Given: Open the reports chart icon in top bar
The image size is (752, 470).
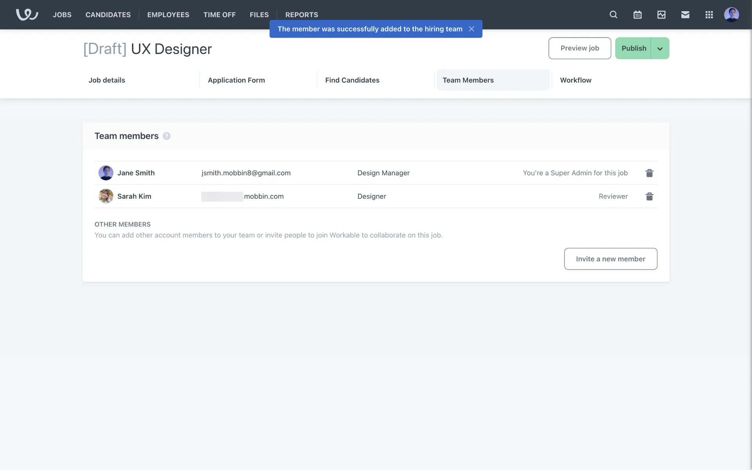Looking at the screenshot, I should pos(661,14).
